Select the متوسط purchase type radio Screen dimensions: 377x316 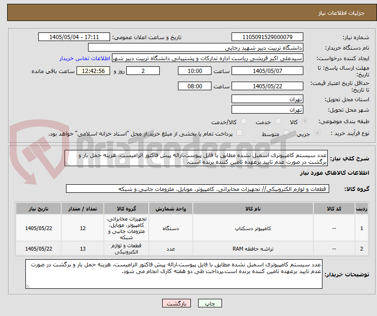[x=286, y=133]
